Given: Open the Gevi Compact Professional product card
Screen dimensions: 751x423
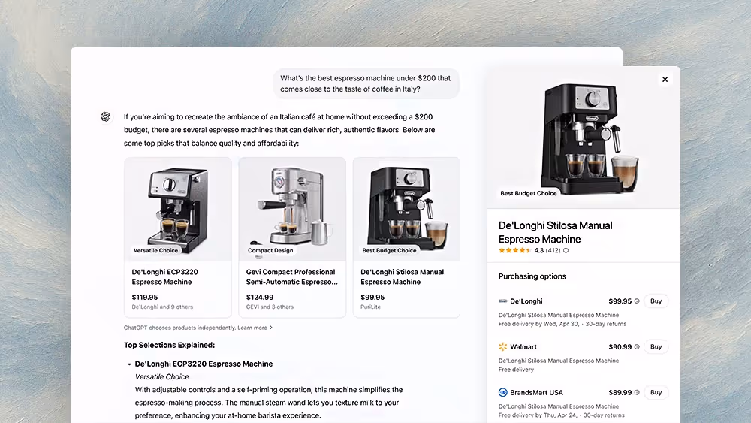Looking at the screenshot, I should (x=292, y=237).
